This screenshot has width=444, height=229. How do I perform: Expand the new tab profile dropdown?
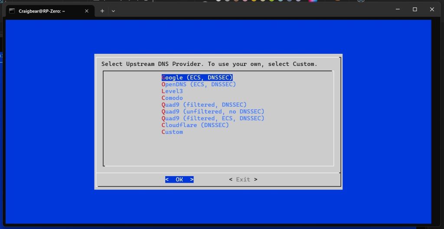(x=113, y=11)
